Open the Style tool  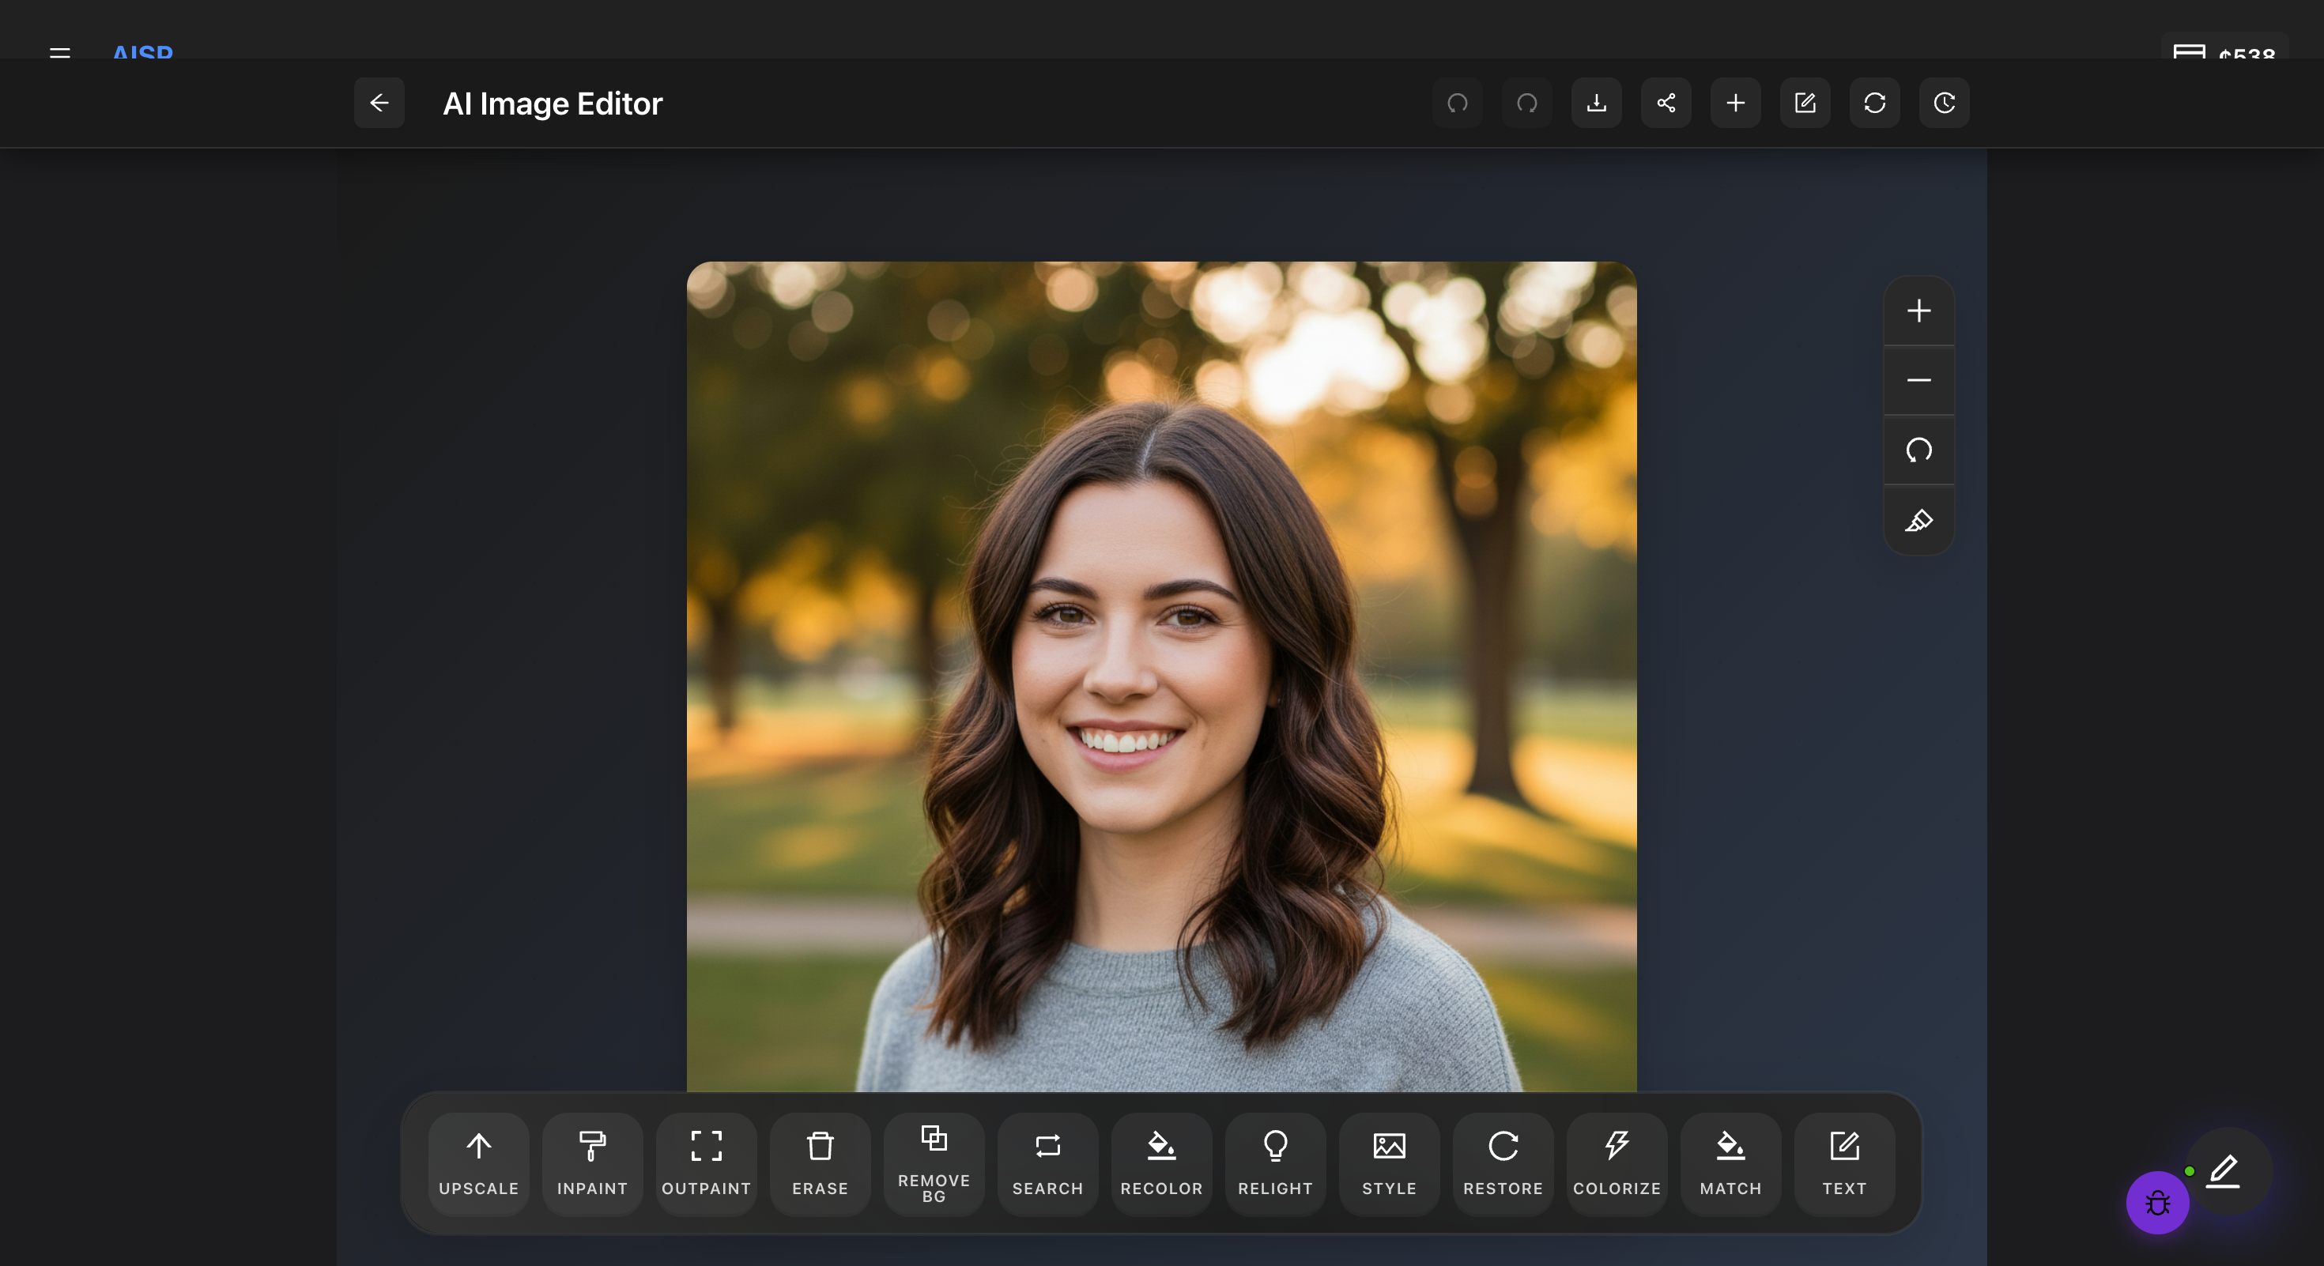pyautogui.click(x=1388, y=1163)
